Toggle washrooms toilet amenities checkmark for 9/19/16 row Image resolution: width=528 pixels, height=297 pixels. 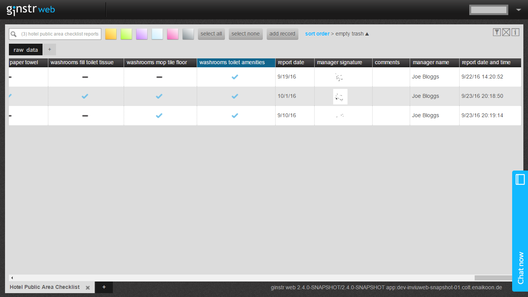pos(235,77)
